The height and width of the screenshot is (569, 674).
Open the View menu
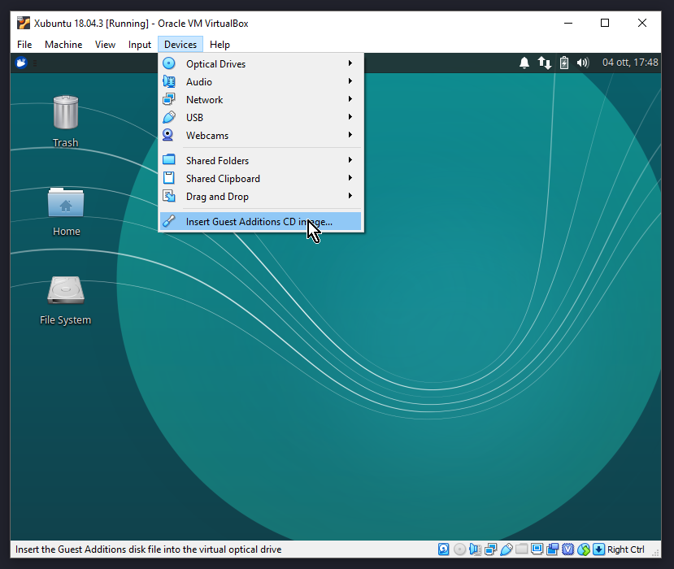(105, 45)
